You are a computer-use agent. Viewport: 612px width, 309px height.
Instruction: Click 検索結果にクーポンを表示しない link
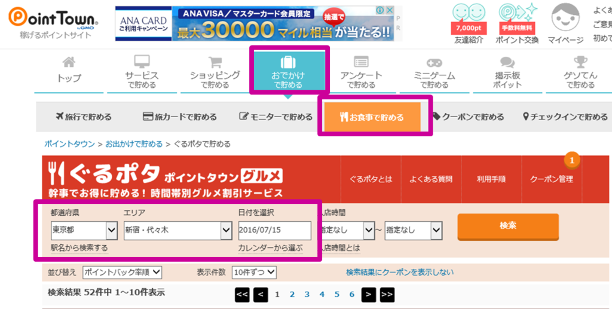[x=400, y=273]
